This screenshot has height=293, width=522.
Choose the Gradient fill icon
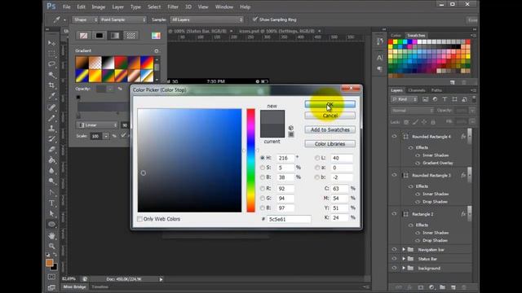pos(115,36)
